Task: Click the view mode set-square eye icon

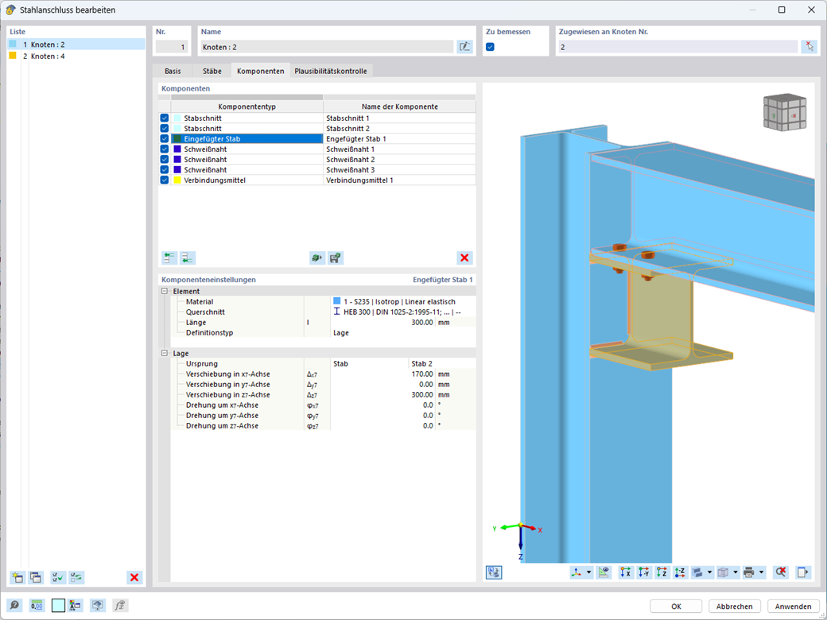Action: click(x=604, y=572)
